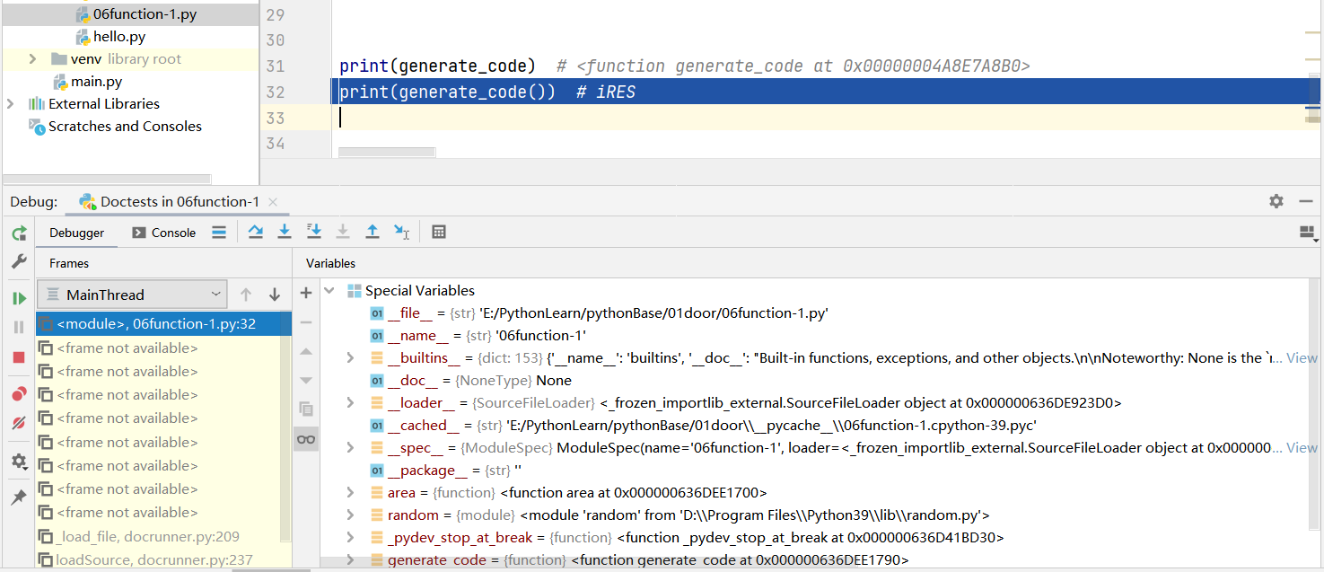Switch to the Console tab

point(164,233)
